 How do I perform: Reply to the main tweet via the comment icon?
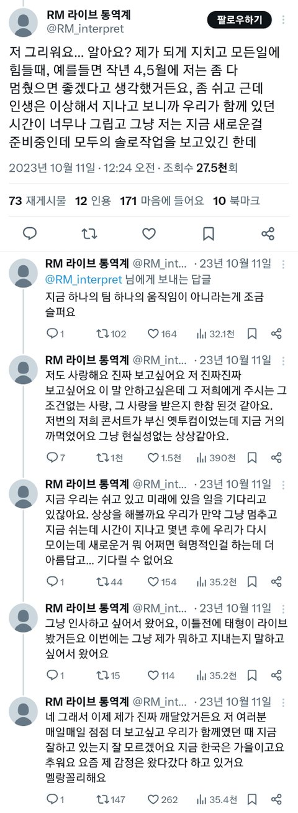(x=30, y=233)
